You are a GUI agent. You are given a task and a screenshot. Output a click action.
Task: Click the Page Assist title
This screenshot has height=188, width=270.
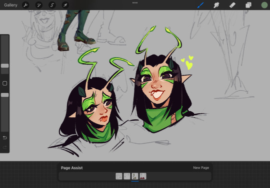click(x=72, y=168)
